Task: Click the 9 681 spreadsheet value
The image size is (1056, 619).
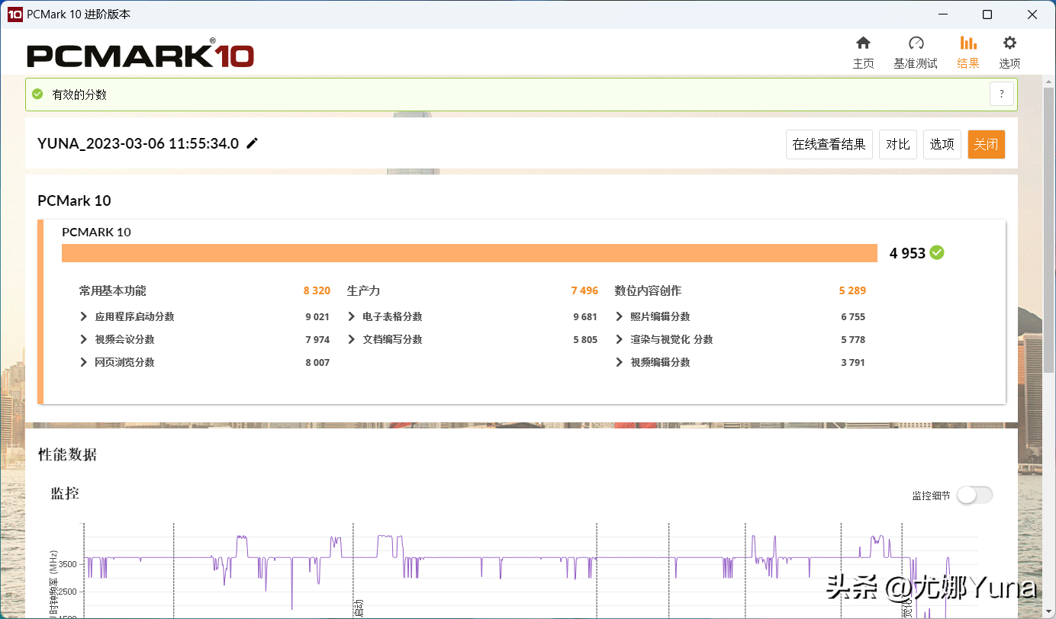Action: tap(585, 316)
